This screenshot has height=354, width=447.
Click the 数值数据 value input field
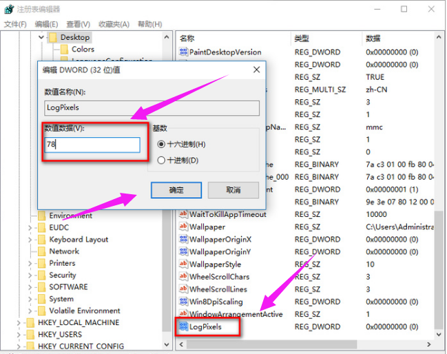(92, 145)
